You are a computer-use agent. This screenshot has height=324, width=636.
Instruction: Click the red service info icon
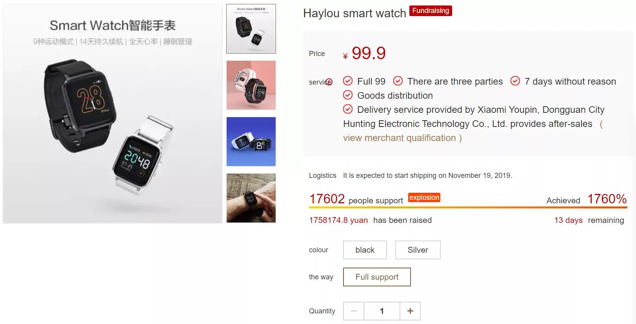coord(329,82)
